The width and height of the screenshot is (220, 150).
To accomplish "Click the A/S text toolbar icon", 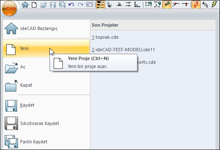I will (205, 5).
